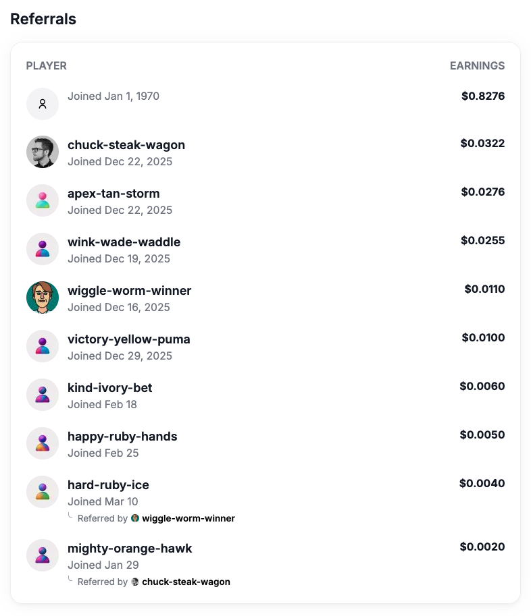Screen dimensions: 531x616
Task: Click the small wiggle-worm-winner referrer avatar
Action: [x=135, y=518]
